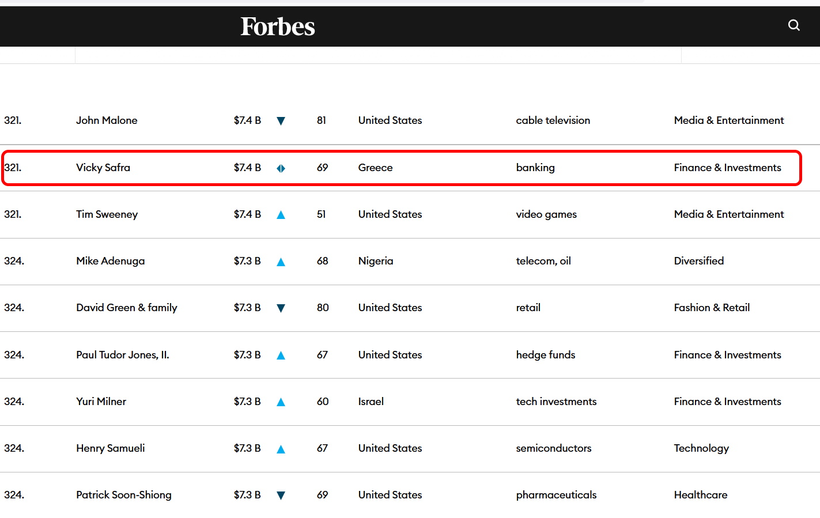Click Vicky Safra's unchanged-trend diamond icon
Screen dimensions: 820x518
pos(281,168)
